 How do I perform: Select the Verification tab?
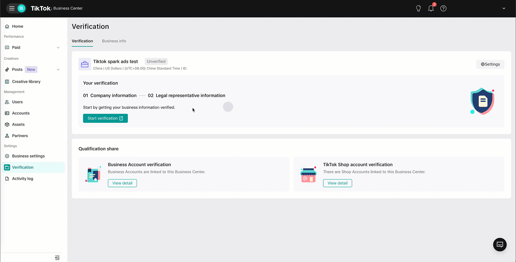pyautogui.click(x=82, y=41)
